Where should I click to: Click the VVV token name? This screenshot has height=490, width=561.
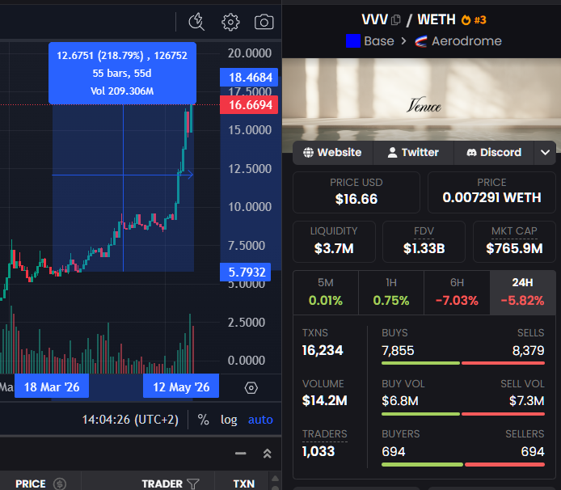374,19
